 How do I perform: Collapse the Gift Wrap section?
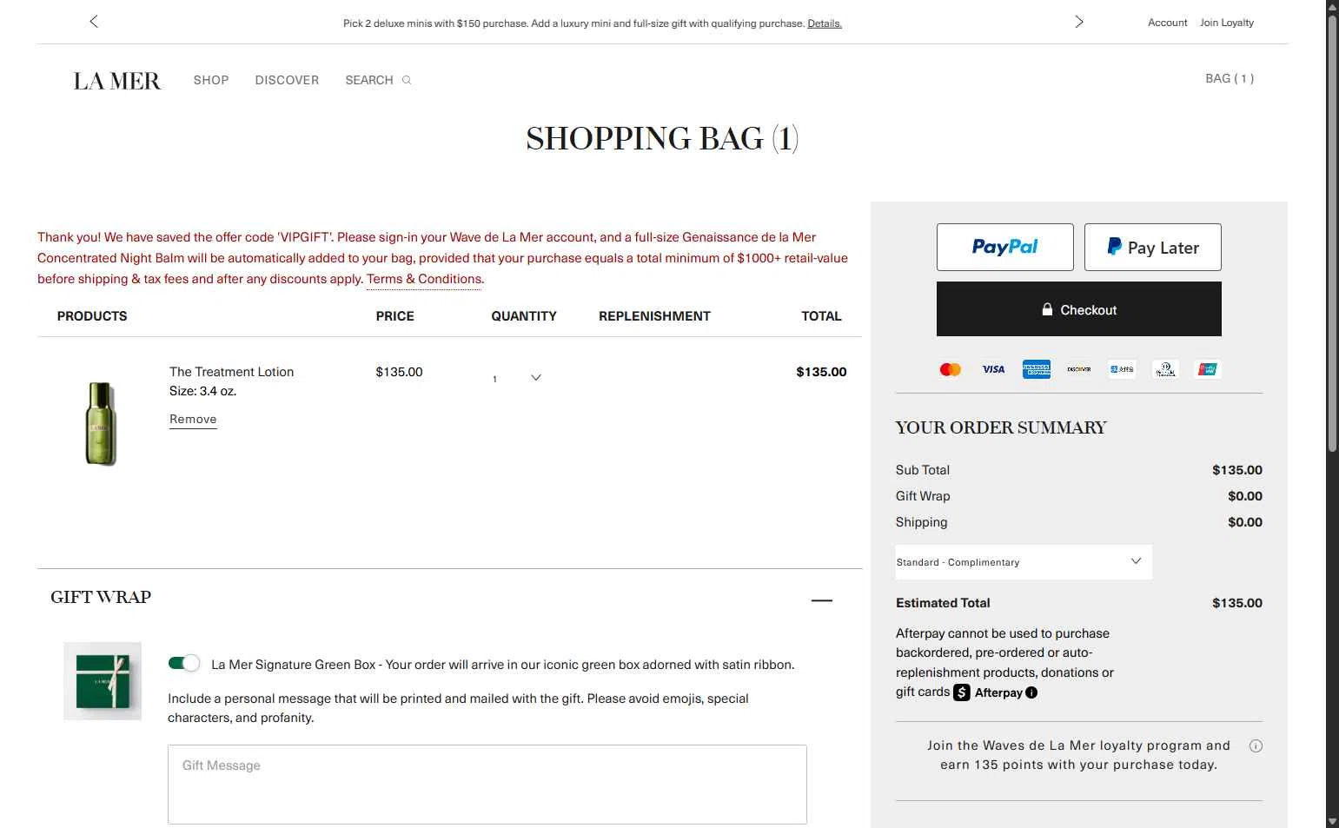pyautogui.click(x=821, y=600)
